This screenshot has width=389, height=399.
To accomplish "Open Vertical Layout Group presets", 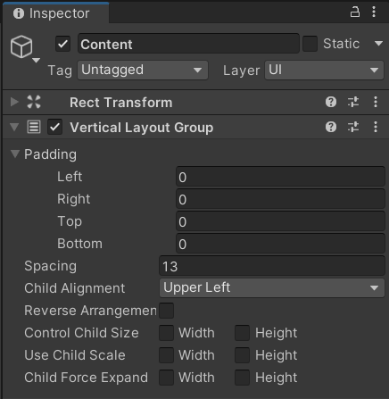I will pyautogui.click(x=353, y=127).
